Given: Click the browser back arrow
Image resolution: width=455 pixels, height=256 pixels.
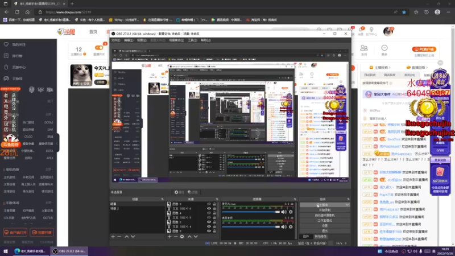Looking at the screenshot, I should (x=6, y=12).
